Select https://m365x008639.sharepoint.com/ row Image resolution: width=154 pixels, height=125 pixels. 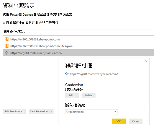(x=78, y=39)
